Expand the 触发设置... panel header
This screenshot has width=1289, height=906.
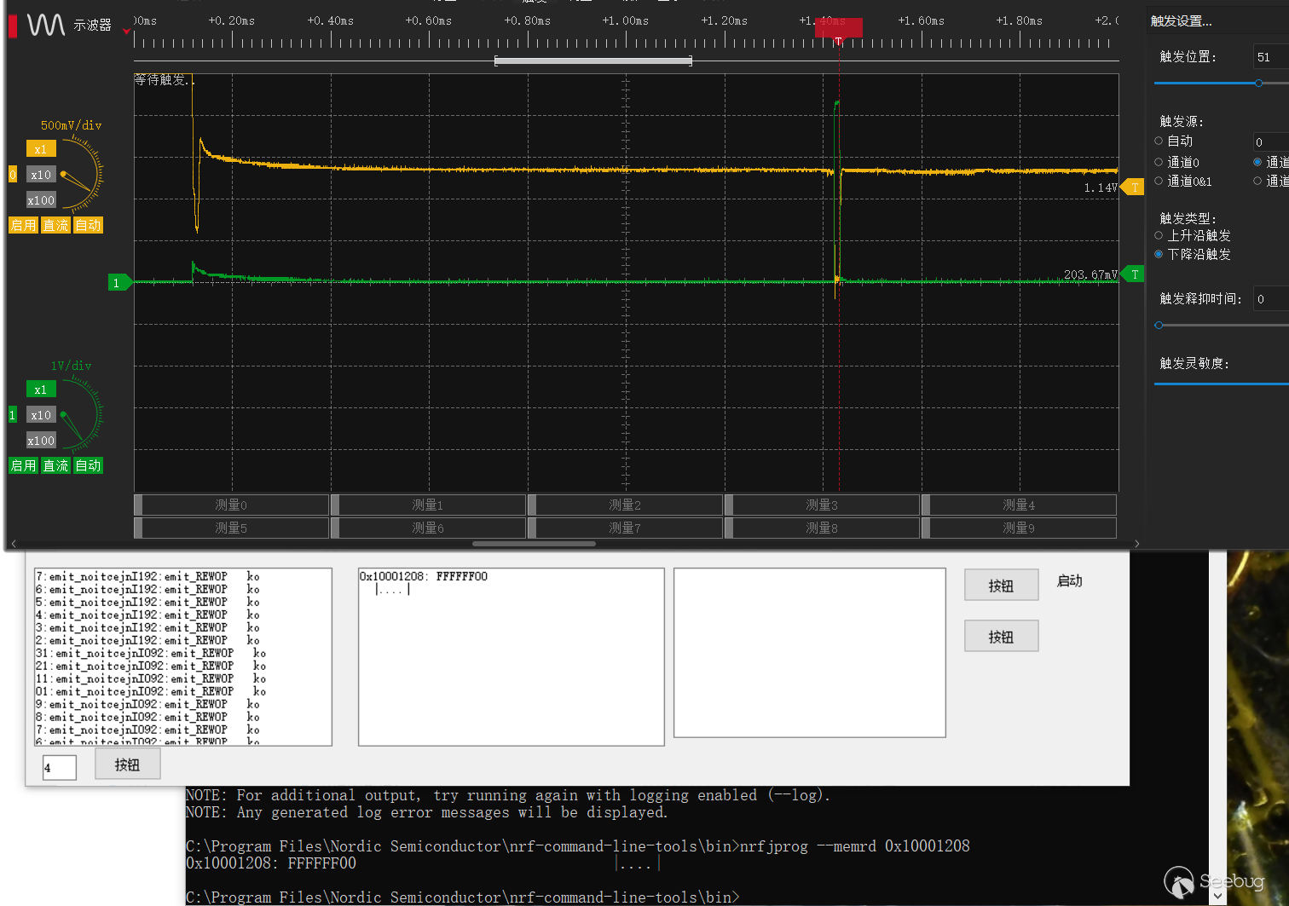click(x=1181, y=20)
